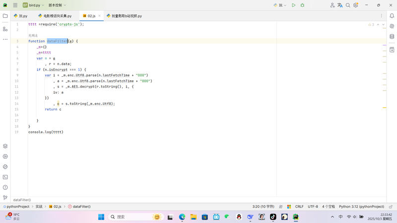Viewport: 397px width, 223px height.
Task: Toggle the read-only lock icon in status bar
Action: (x=391, y=207)
